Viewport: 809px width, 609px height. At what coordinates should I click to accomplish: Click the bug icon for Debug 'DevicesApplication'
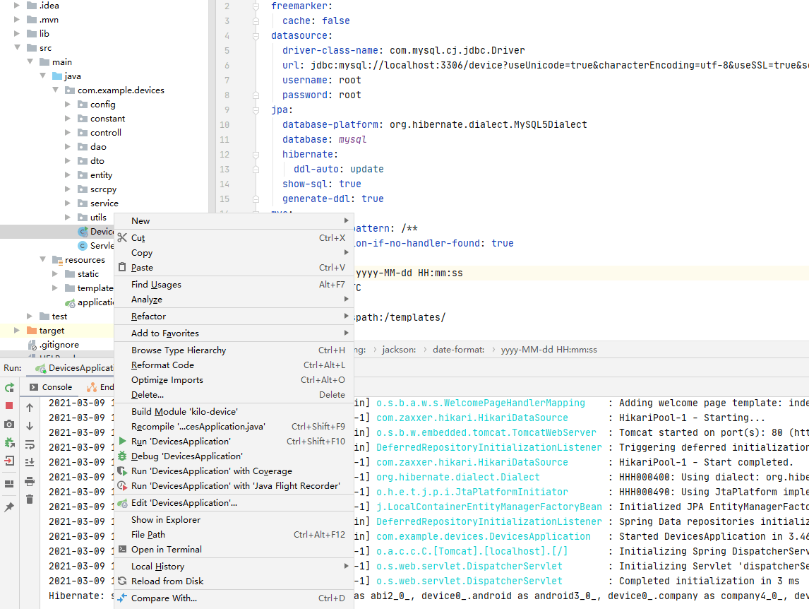122,456
